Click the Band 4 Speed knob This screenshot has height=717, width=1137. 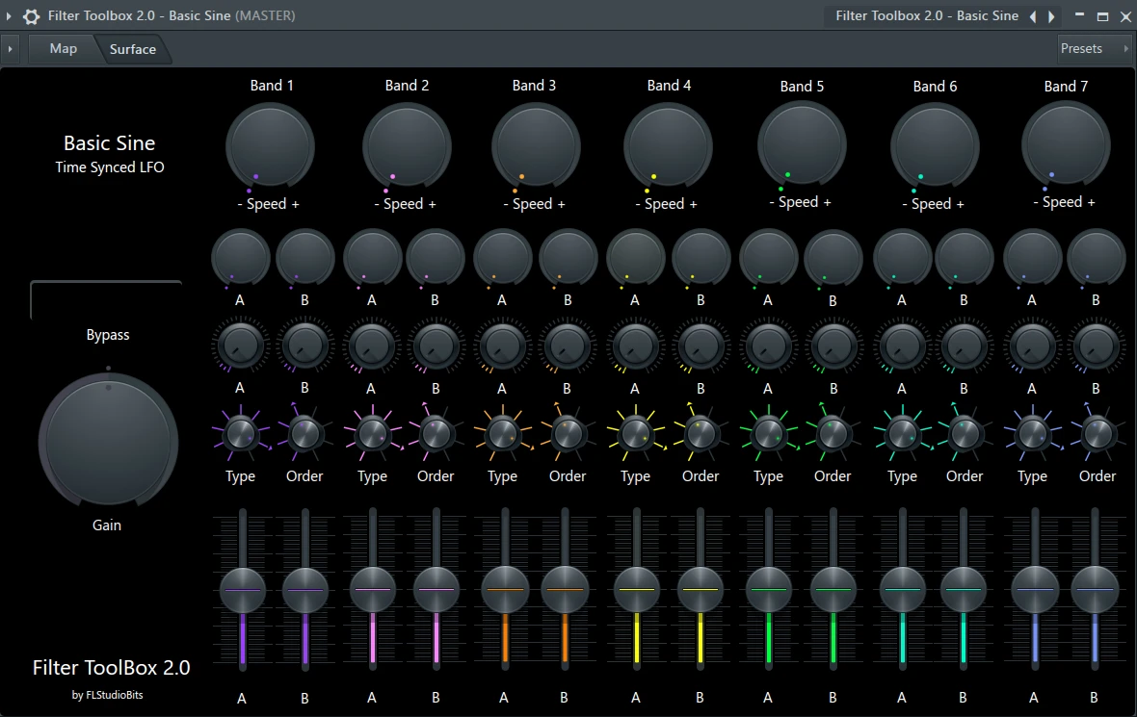click(x=668, y=146)
